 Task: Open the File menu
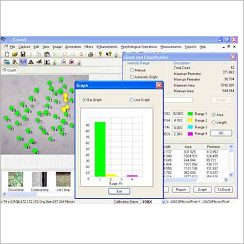(12, 47)
